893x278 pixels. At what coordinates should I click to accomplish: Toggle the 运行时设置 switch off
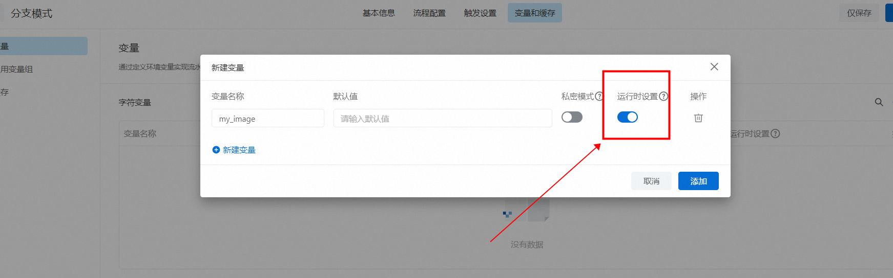[x=627, y=117]
